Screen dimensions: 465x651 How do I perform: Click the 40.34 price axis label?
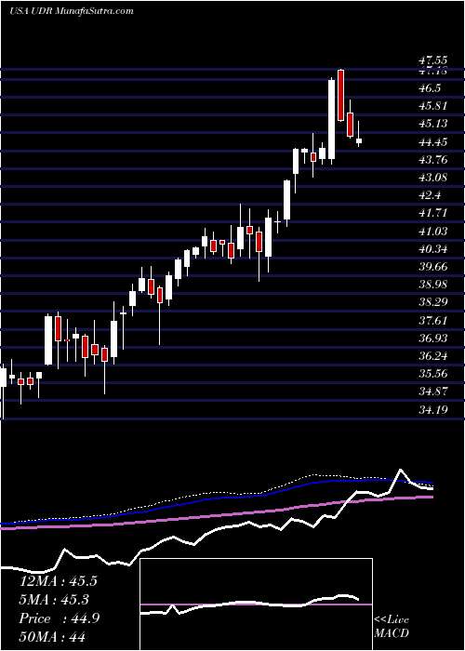pyautogui.click(x=433, y=249)
